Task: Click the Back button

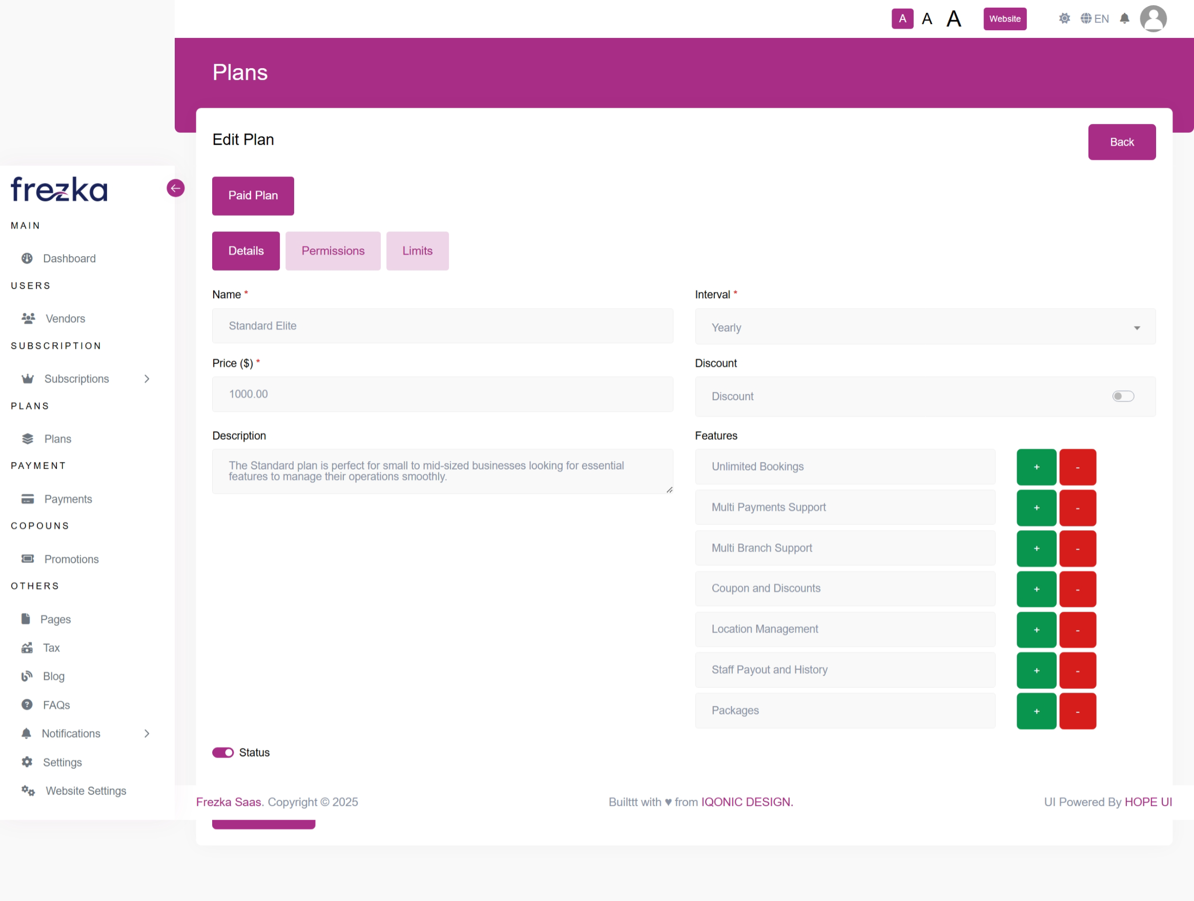Action: point(1121,142)
